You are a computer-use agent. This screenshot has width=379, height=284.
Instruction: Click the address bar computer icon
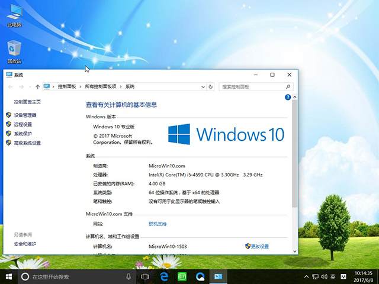pos(47,86)
